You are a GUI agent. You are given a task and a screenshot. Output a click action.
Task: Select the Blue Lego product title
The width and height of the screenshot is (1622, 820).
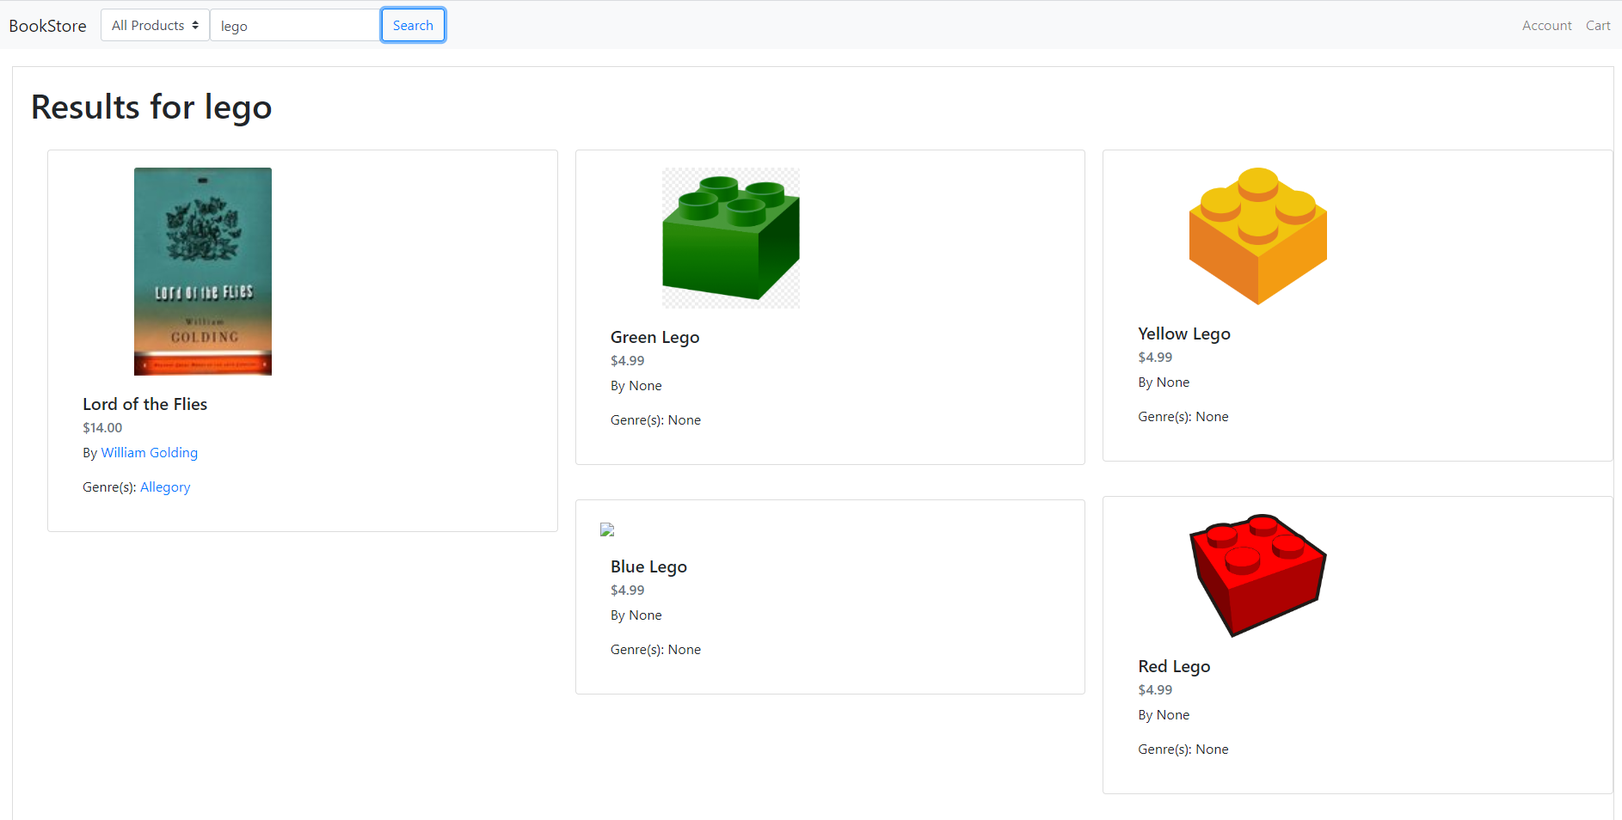pyautogui.click(x=648, y=566)
